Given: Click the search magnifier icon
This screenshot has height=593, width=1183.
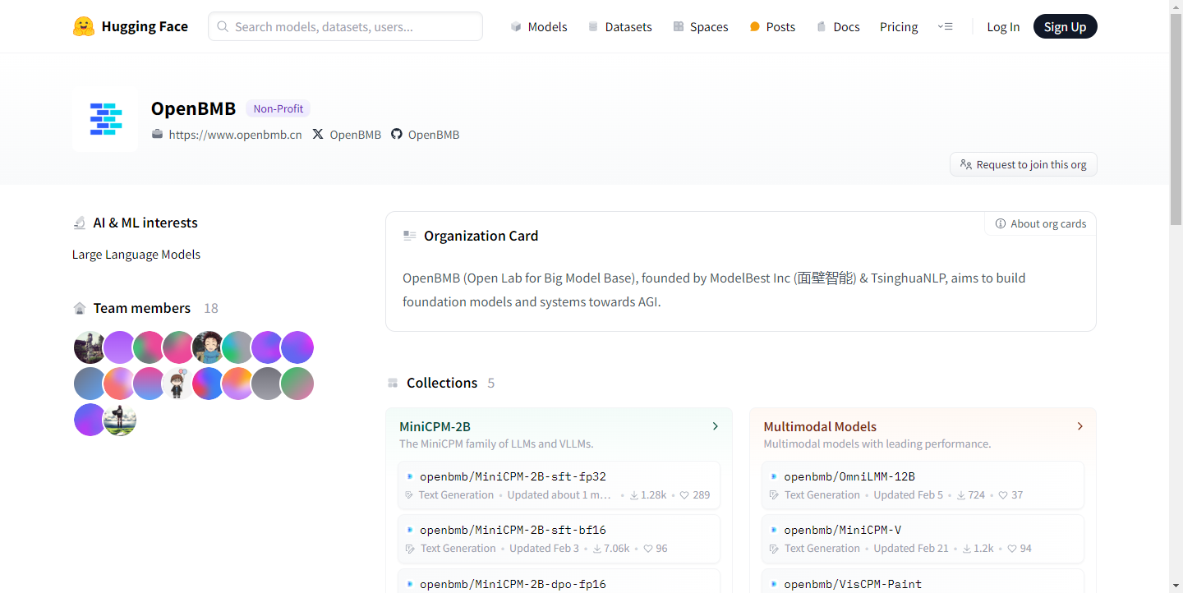Looking at the screenshot, I should tap(223, 26).
